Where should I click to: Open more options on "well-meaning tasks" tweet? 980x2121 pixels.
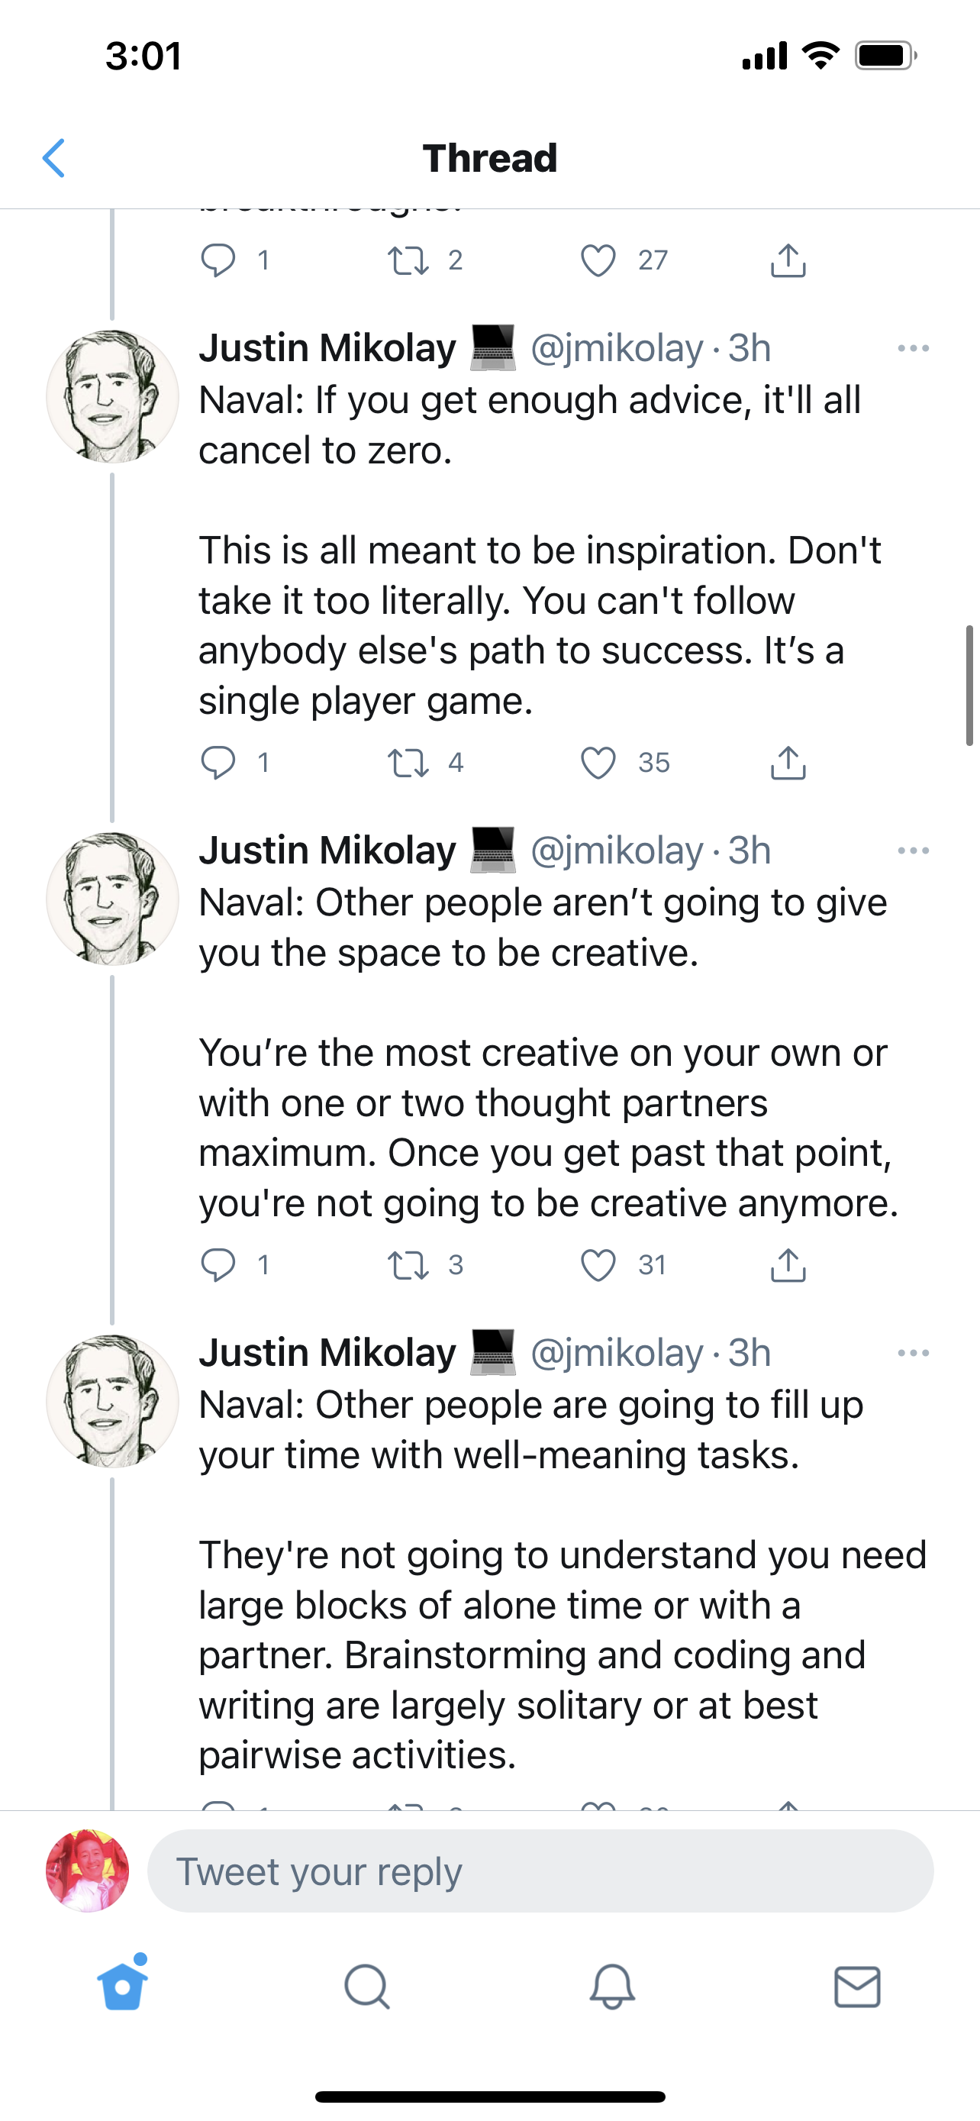click(914, 1354)
